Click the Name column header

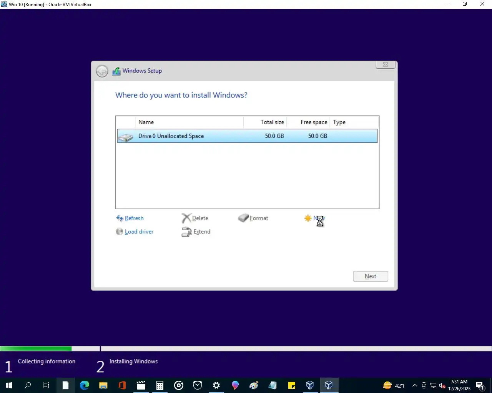189,122
